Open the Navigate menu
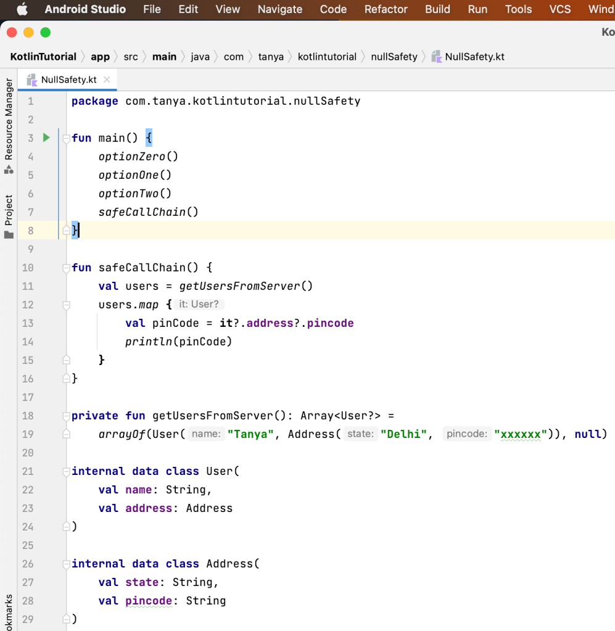The image size is (615, 631). tap(279, 9)
